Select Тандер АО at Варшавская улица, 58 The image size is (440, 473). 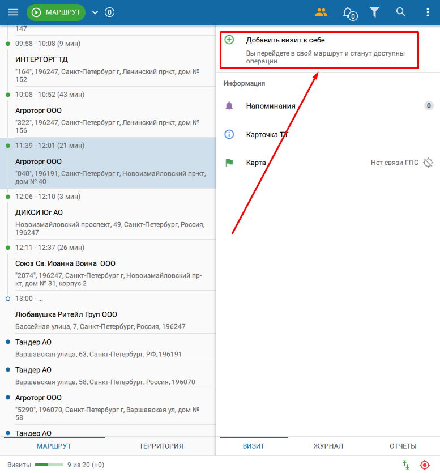pos(108,375)
